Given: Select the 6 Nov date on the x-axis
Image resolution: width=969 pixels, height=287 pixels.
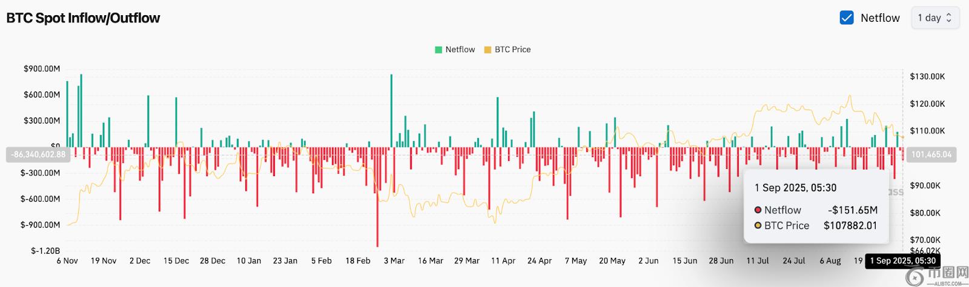Looking at the screenshot, I should pyautogui.click(x=67, y=261).
